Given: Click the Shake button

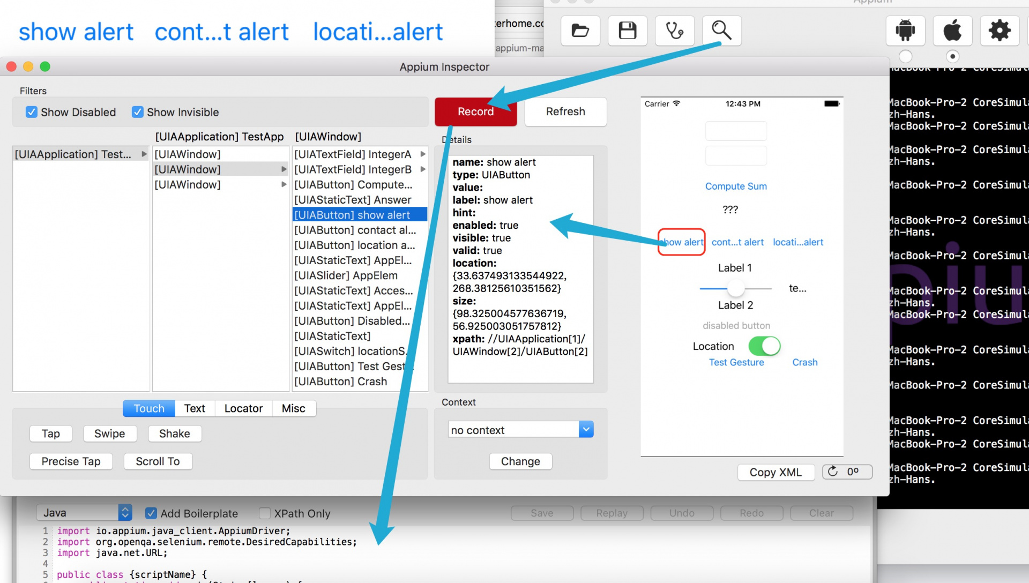Looking at the screenshot, I should [x=175, y=433].
